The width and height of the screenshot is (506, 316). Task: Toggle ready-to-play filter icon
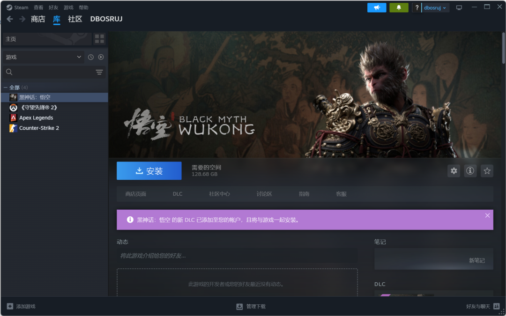click(101, 57)
